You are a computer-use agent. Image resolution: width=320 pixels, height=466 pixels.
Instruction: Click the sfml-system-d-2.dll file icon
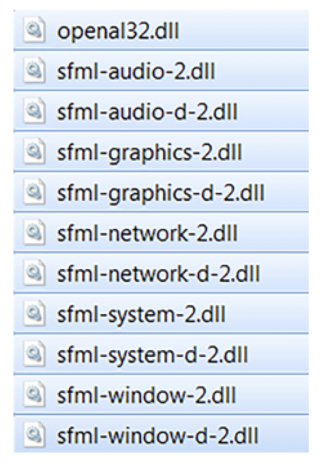[35, 354]
